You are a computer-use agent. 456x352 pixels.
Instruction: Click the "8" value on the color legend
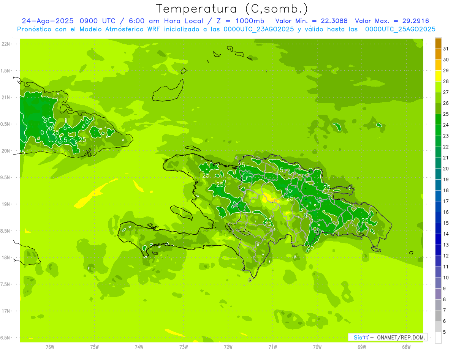(x=445, y=299)
